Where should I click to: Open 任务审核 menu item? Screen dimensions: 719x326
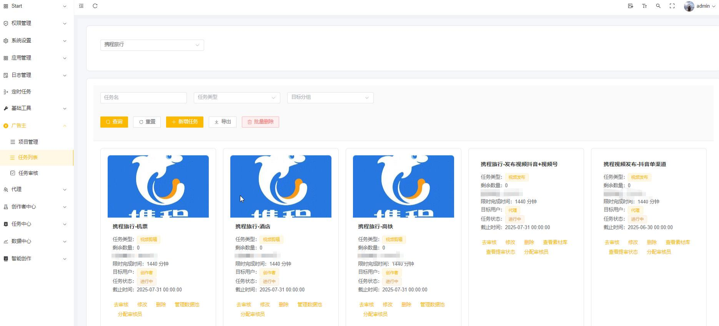click(x=37, y=173)
